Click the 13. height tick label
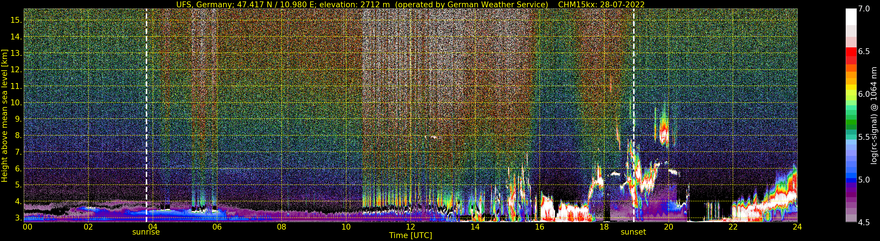 click(16, 53)
